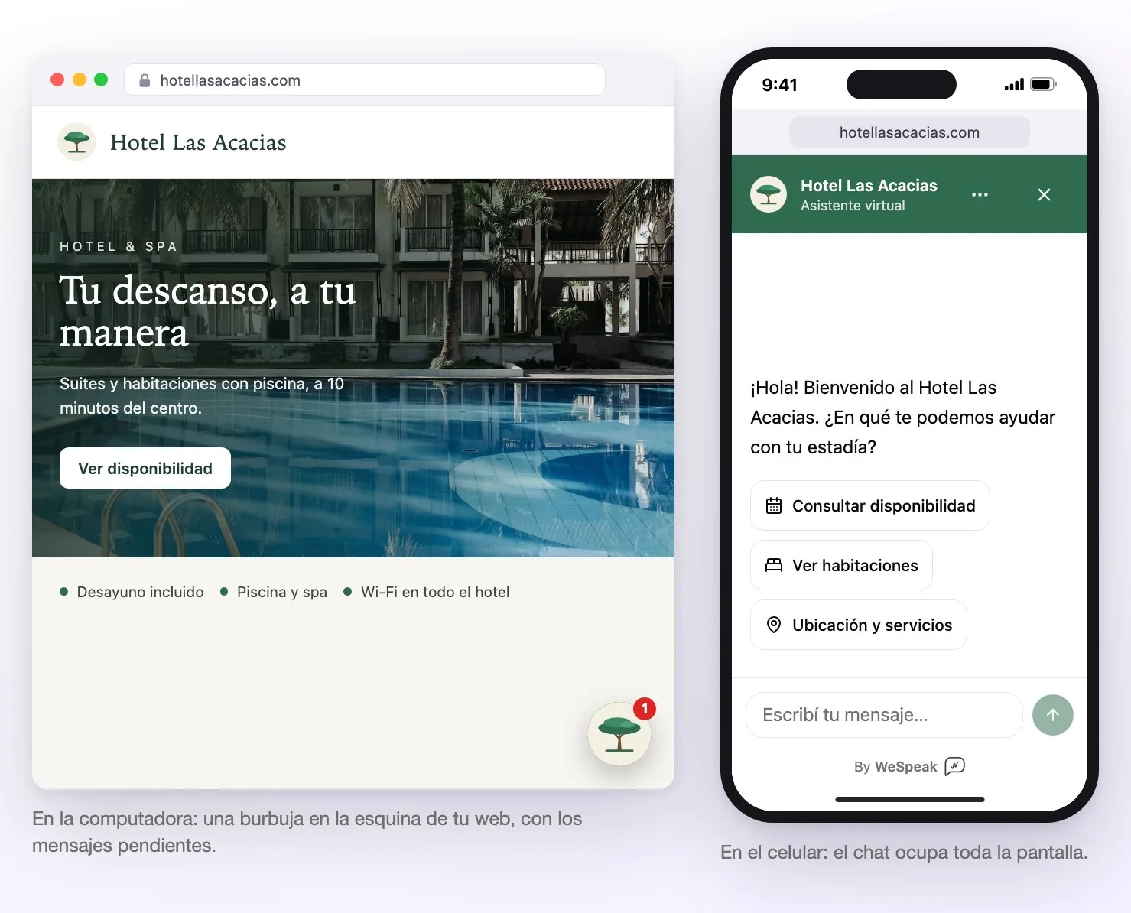The height and width of the screenshot is (913, 1131).
Task: Click Tu descanso, a tu manera headline
Action: [x=208, y=311]
